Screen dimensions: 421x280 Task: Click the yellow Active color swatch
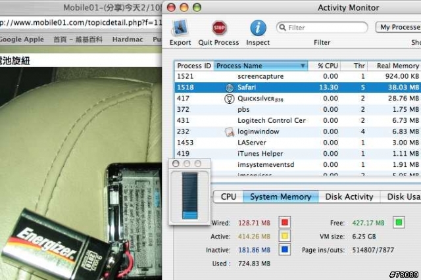[285, 236]
